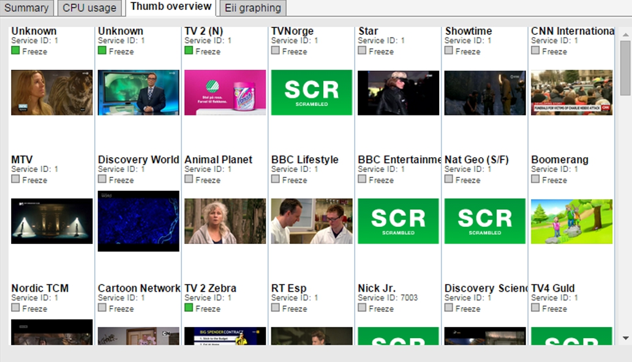Screen dimensions: 632x362
Task: Open the TV 2 Zebra thumbnail
Action: coord(225,336)
